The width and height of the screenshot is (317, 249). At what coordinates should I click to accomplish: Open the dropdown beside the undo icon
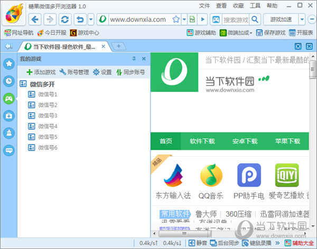(x=91, y=20)
